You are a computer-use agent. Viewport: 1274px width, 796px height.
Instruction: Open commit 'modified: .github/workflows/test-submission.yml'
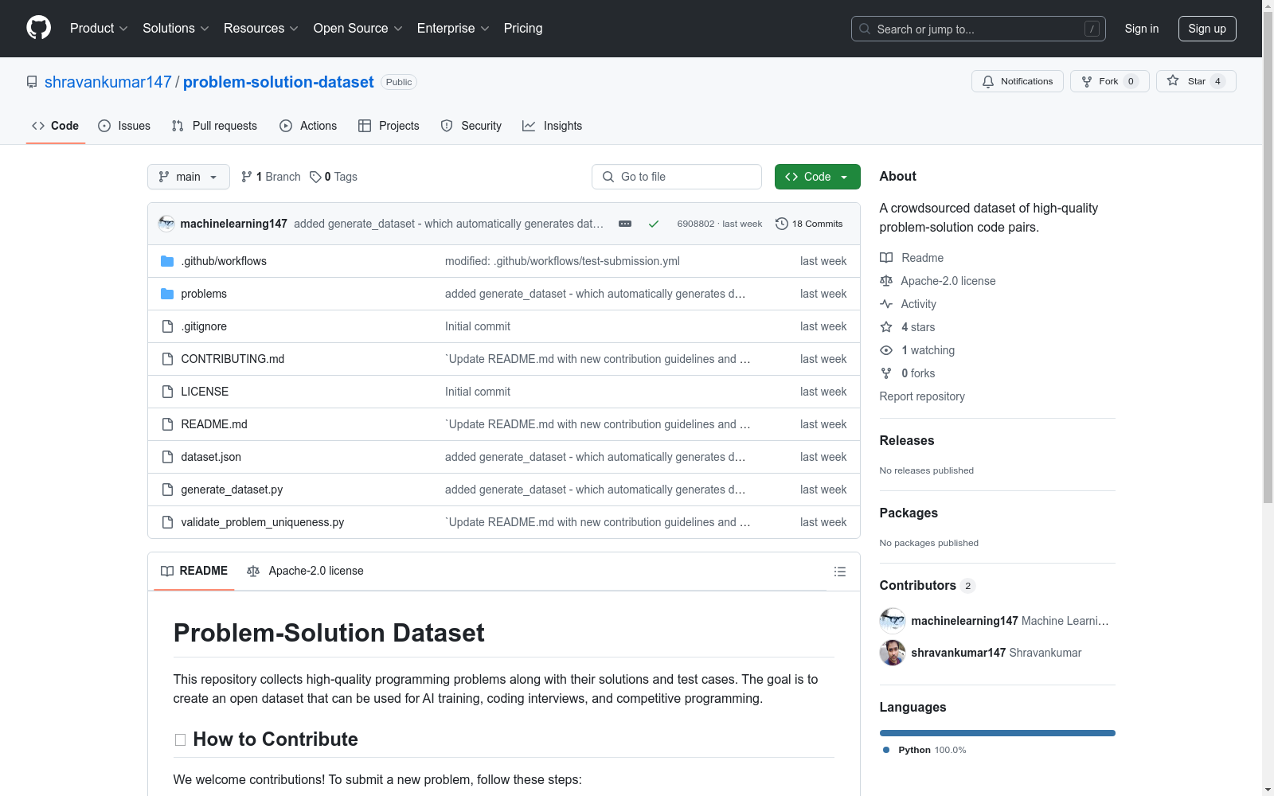coord(562,261)
